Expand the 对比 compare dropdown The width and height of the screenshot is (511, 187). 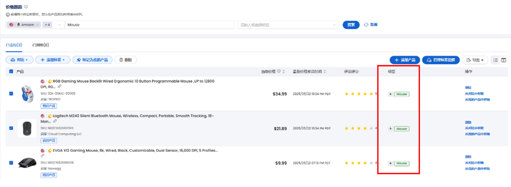[x=19, y=60]
